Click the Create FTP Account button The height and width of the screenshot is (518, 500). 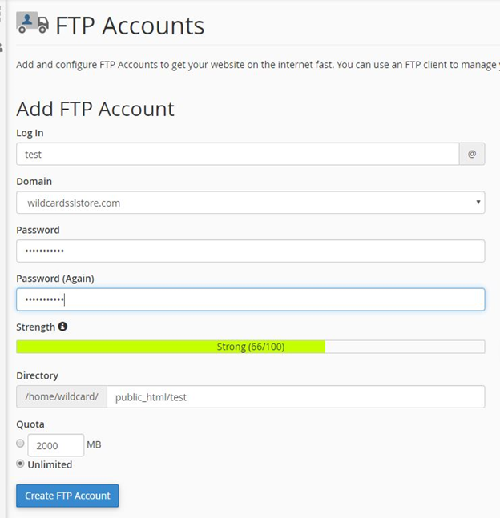(67, 496)
